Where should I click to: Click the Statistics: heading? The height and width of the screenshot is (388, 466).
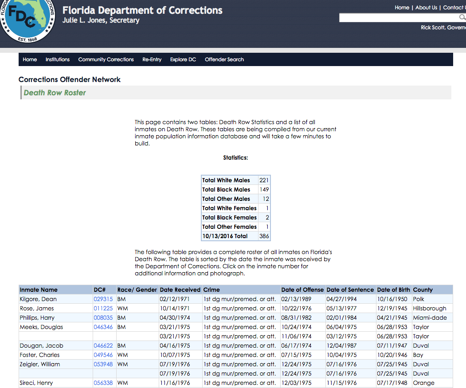[x=236, y=157]
